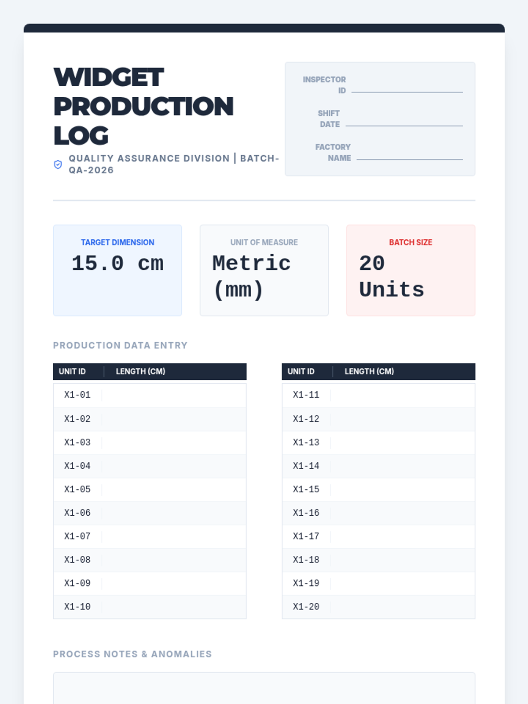Click the shield check icon beside Quality Assurance
Image resolution: width=528 pixels, height=704 pixels.
click(x=58, y=165)
